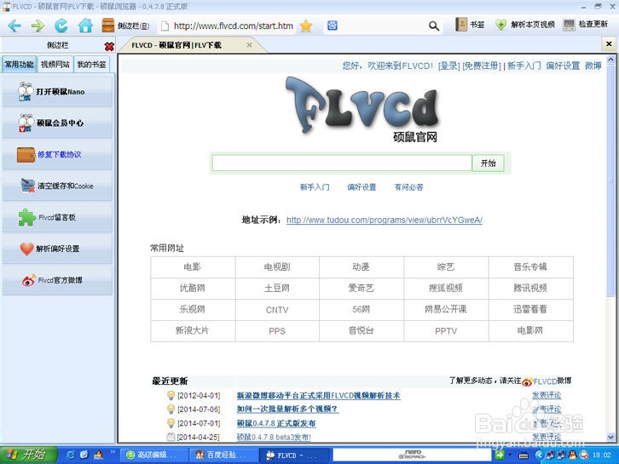Switch to 我的书签 sidebar tab
Viewport: 619px width, 464px height.
point(91,64)
